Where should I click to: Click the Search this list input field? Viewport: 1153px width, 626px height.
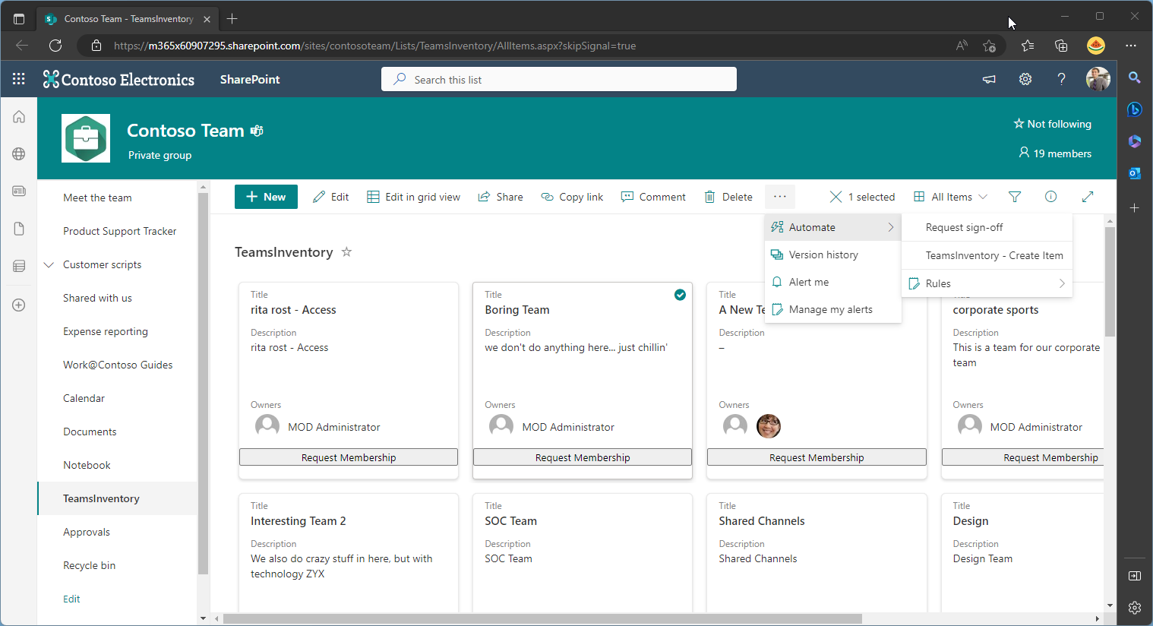559,79
